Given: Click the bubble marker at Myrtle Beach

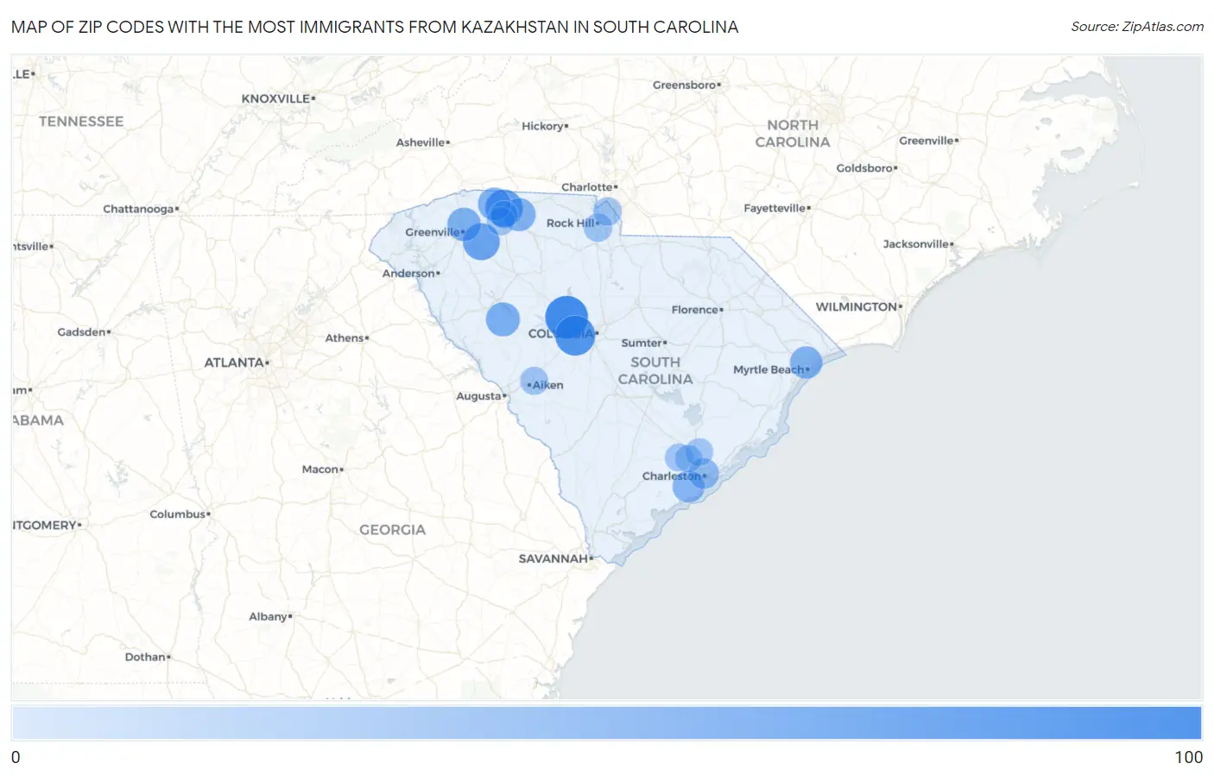Looking at the screenshot, I should (x=806, y=363).
